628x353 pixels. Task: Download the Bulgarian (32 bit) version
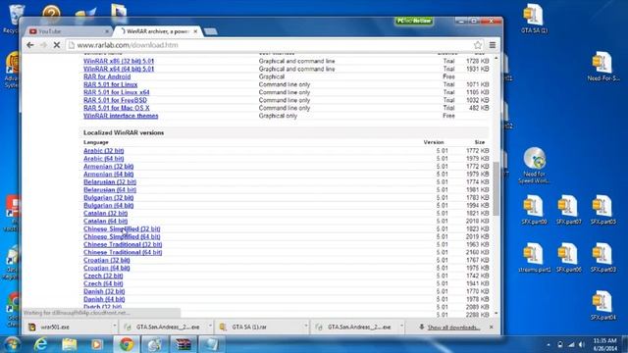pyautogui.click(x=108, y=197)
